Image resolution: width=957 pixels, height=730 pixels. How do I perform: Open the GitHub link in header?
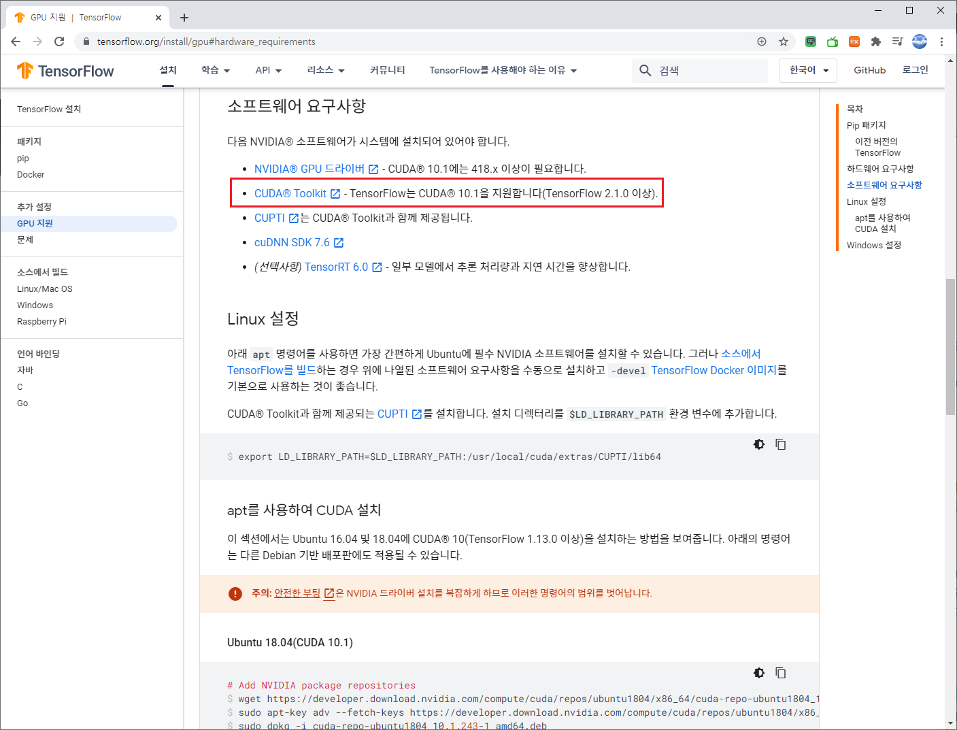tap(870, 70)
